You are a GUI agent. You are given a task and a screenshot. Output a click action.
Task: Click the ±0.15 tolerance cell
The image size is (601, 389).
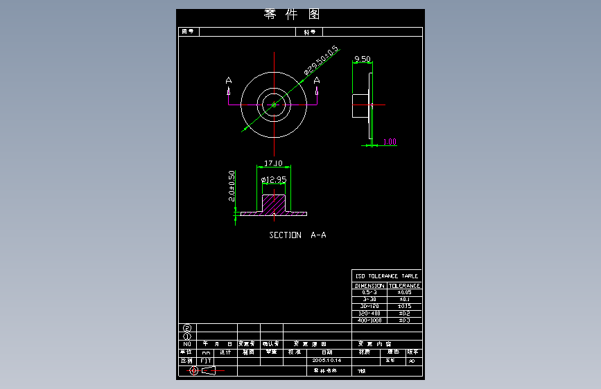pos(404,307)
